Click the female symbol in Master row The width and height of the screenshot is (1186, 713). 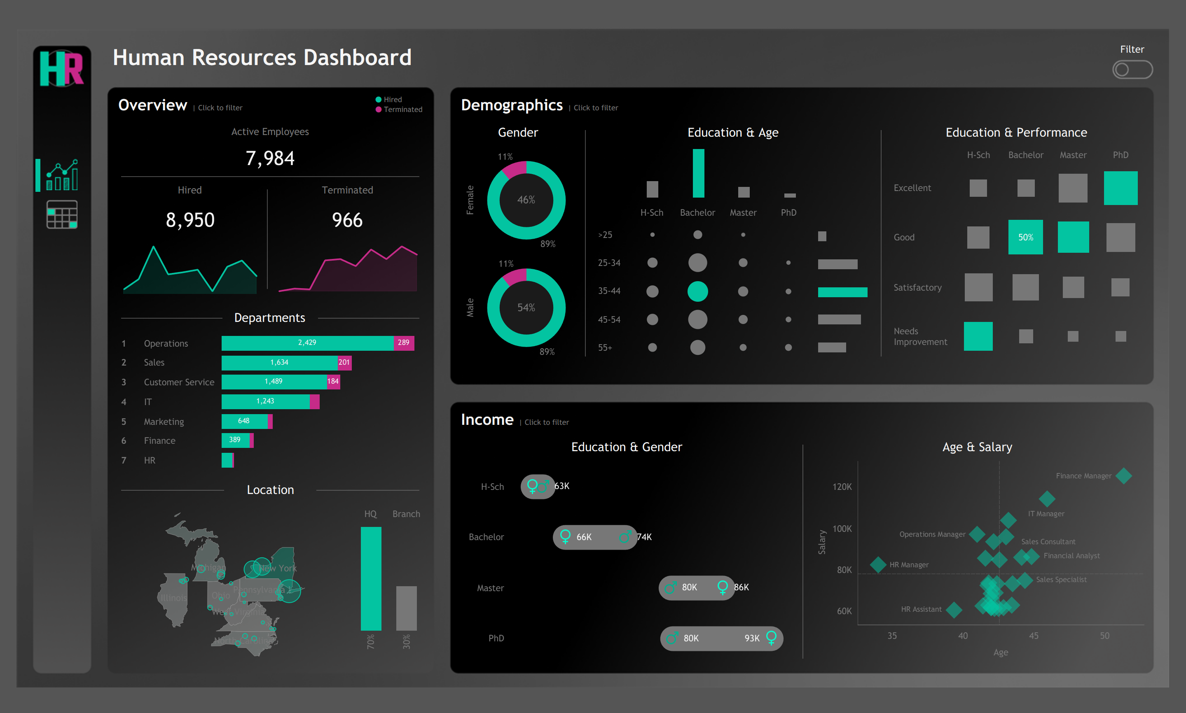[x=722, y=587]
